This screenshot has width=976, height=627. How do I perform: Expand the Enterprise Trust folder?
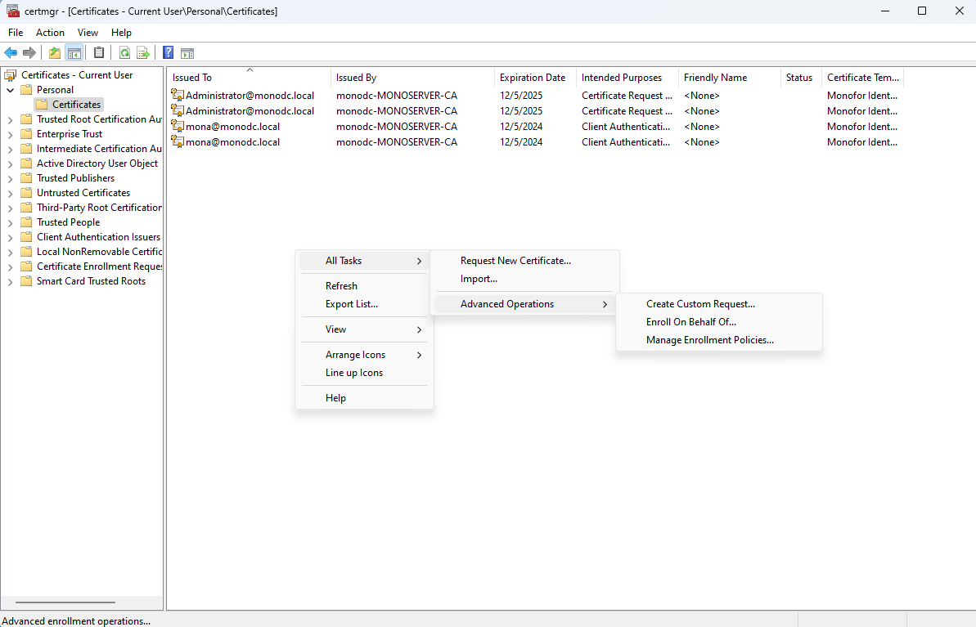click(11, 134)
